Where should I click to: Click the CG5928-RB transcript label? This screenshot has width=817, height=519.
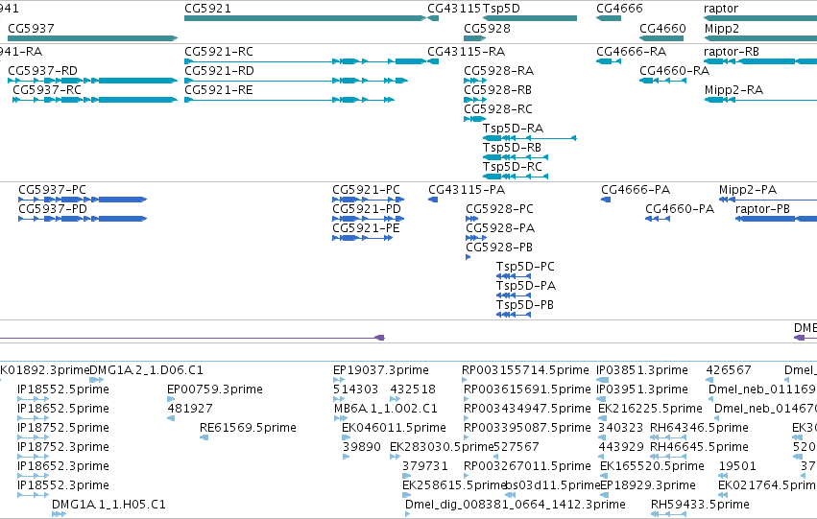497,90
